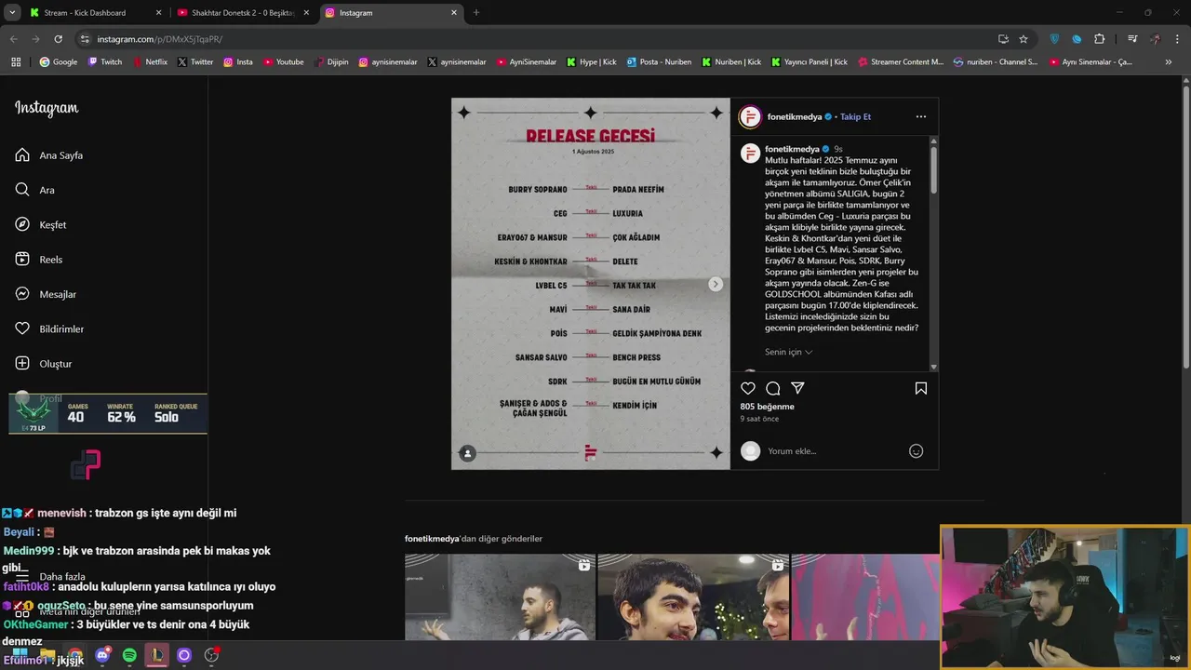The height and width of the screenshot is (670, 1191).
Task: Click the Instagram logo in sidebar
Action: coord(47,108)
